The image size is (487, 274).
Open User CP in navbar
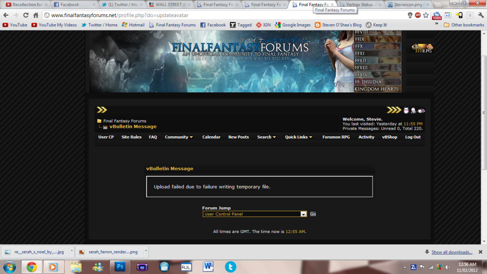coord(106,137)
